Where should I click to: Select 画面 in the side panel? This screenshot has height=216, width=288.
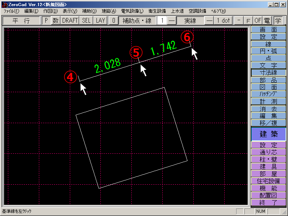click(x=268, y=30)
